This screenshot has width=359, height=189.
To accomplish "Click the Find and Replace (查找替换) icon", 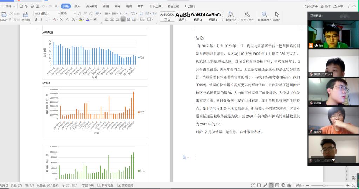I will [x=264, y=14].
